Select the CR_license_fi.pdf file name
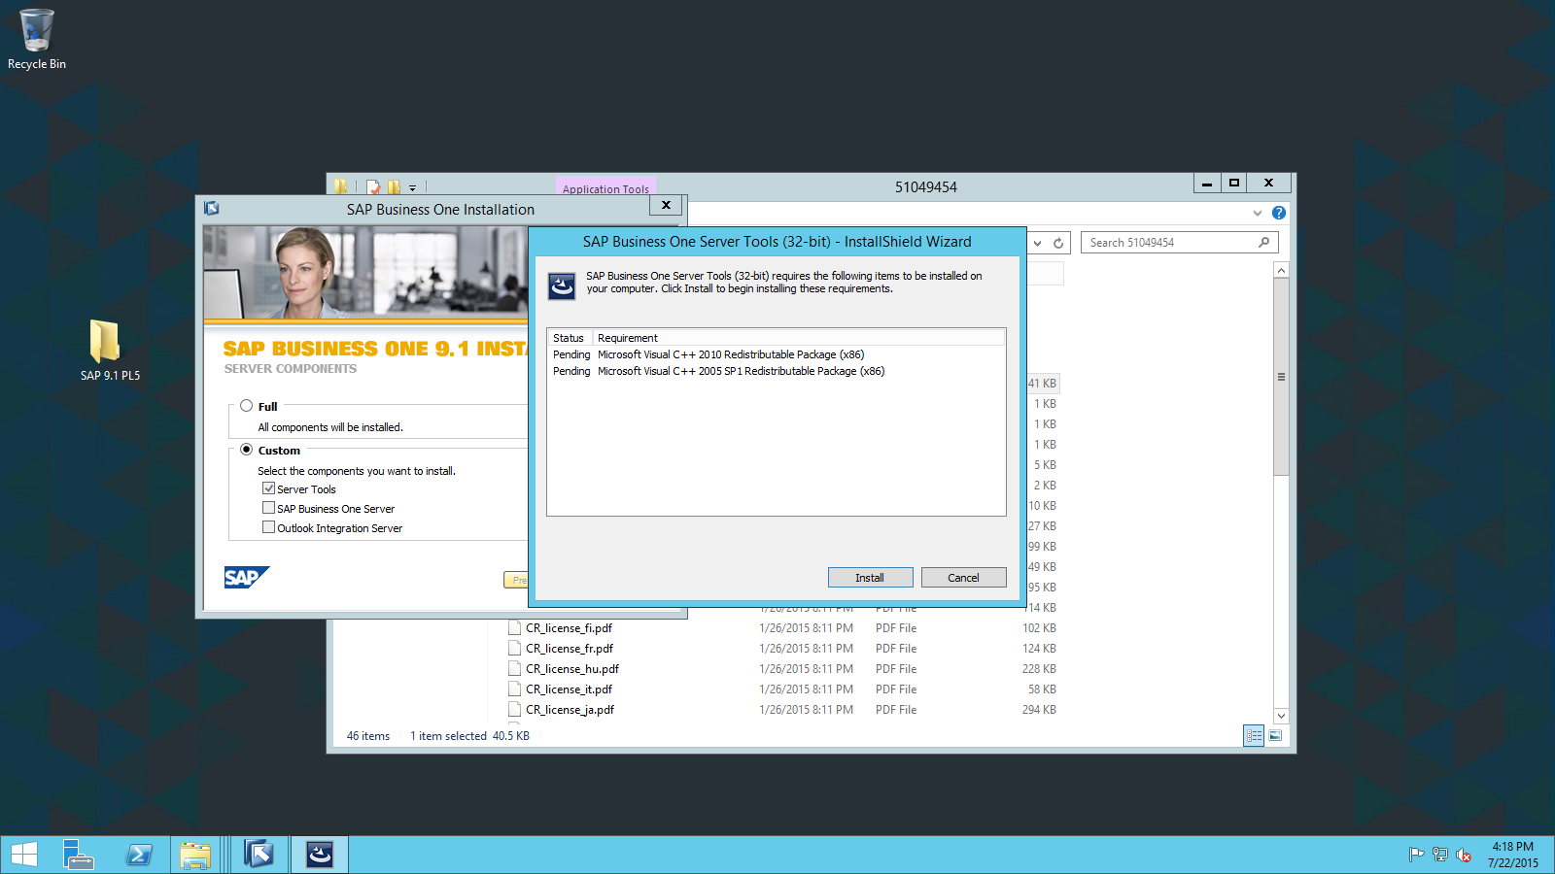This screenshot has height=874, width=1555. point(569,628)
